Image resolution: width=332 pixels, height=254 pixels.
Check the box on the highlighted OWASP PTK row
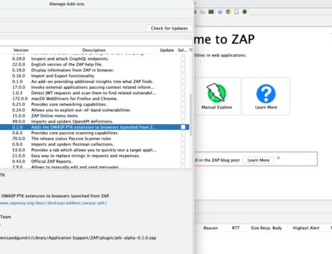point(183,127)
